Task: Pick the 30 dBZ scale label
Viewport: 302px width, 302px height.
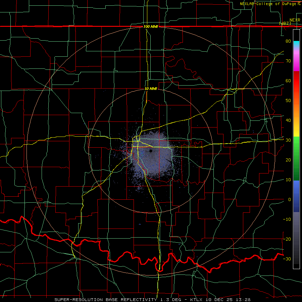Action: [x=288, y=140]
